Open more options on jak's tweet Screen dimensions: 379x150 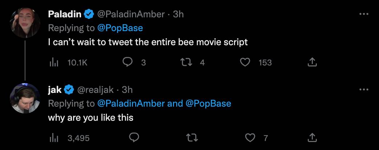[364, 89]
